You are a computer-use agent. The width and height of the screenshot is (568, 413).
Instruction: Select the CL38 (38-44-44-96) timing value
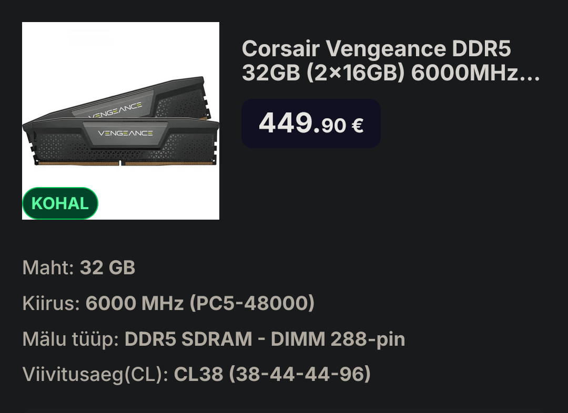pyautogui.click(x=272, y=375)
